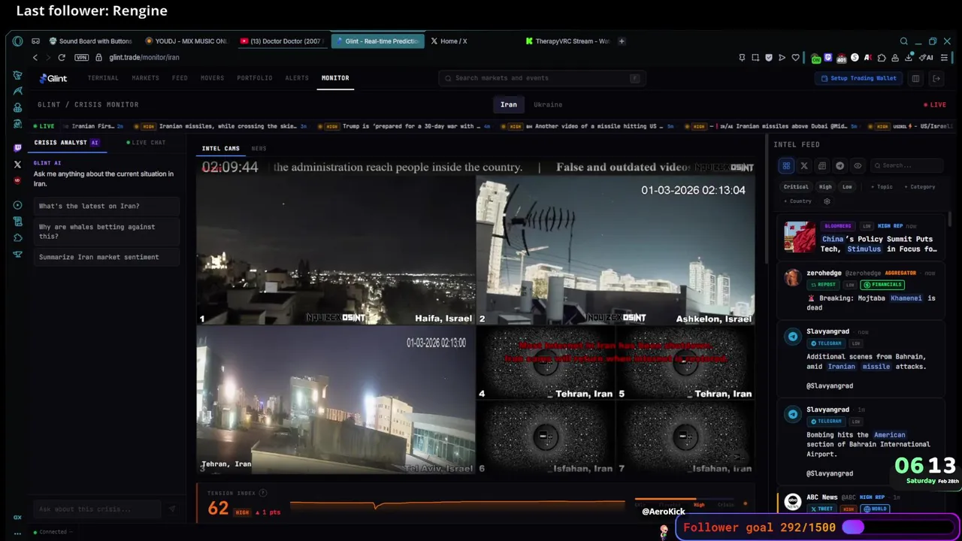Switch to TherapyVRC Stream browser tab
962x541 pixels.
pos(567,41)
